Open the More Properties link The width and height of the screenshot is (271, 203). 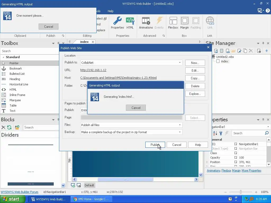pos(251,170)
